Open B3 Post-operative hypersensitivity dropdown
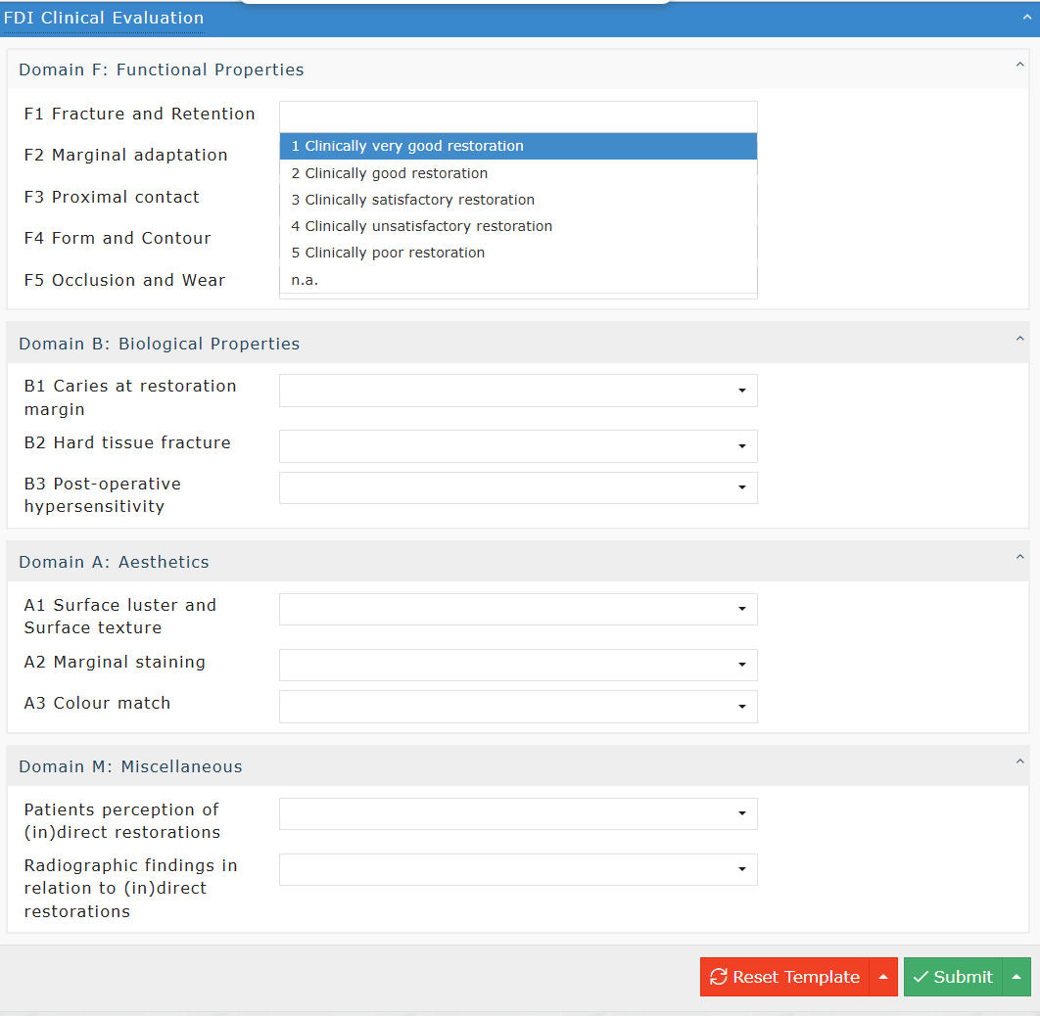The width and height of the screenshot is (1040, 1016). coord(518,487)
